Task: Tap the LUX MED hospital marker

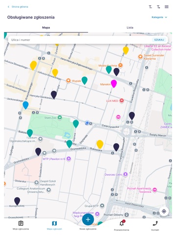Action: (x=121, y=101)
